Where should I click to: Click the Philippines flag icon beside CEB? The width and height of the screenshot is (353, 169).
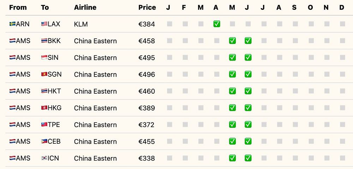pos(44,142)
